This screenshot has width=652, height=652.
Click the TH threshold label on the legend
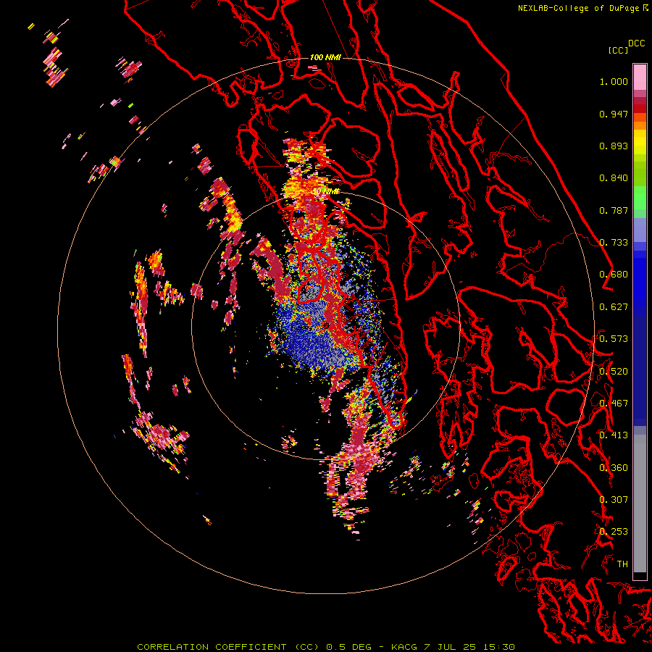[x=622, y=564]
